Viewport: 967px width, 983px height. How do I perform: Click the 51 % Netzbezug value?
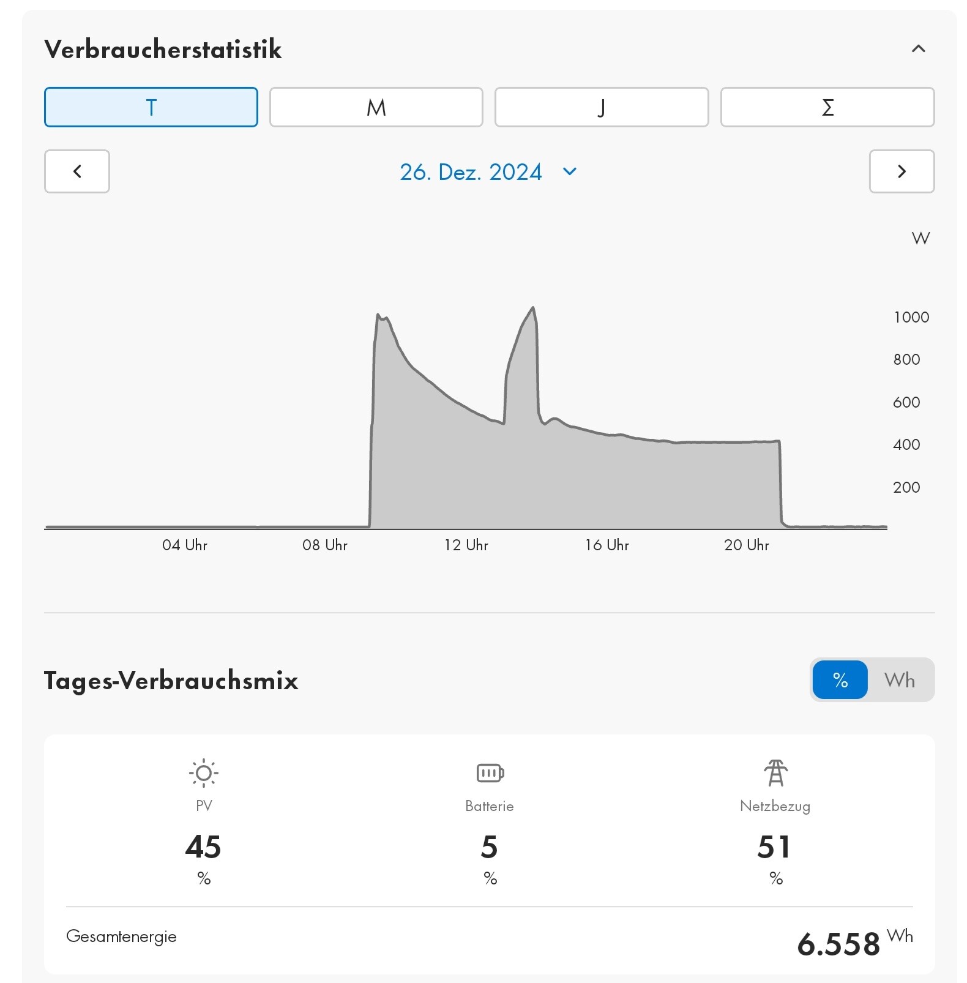[x=775, y=847]
